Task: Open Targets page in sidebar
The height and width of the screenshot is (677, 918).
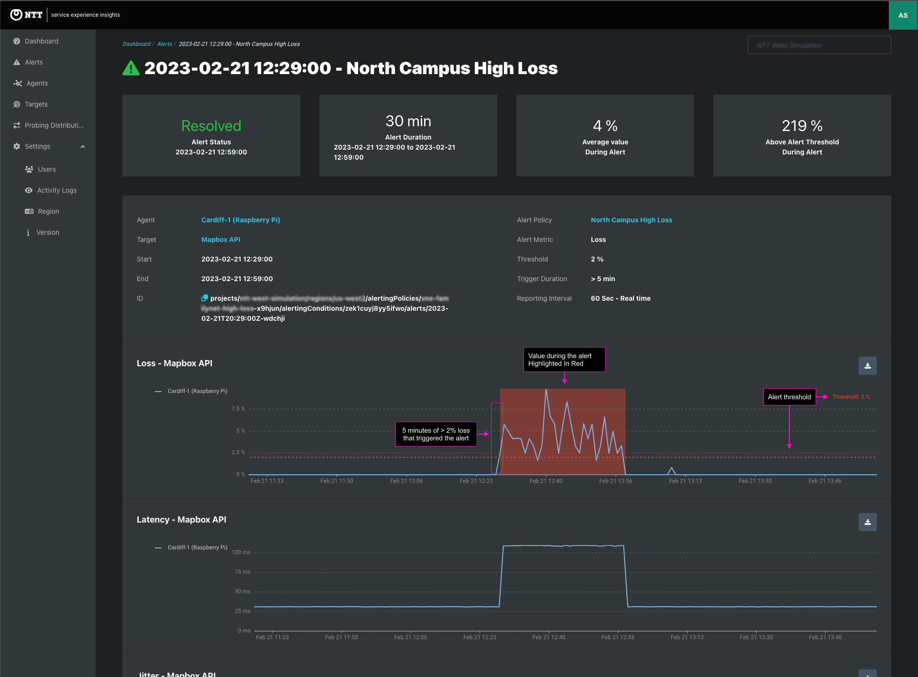Action: (x=36, y=104)
